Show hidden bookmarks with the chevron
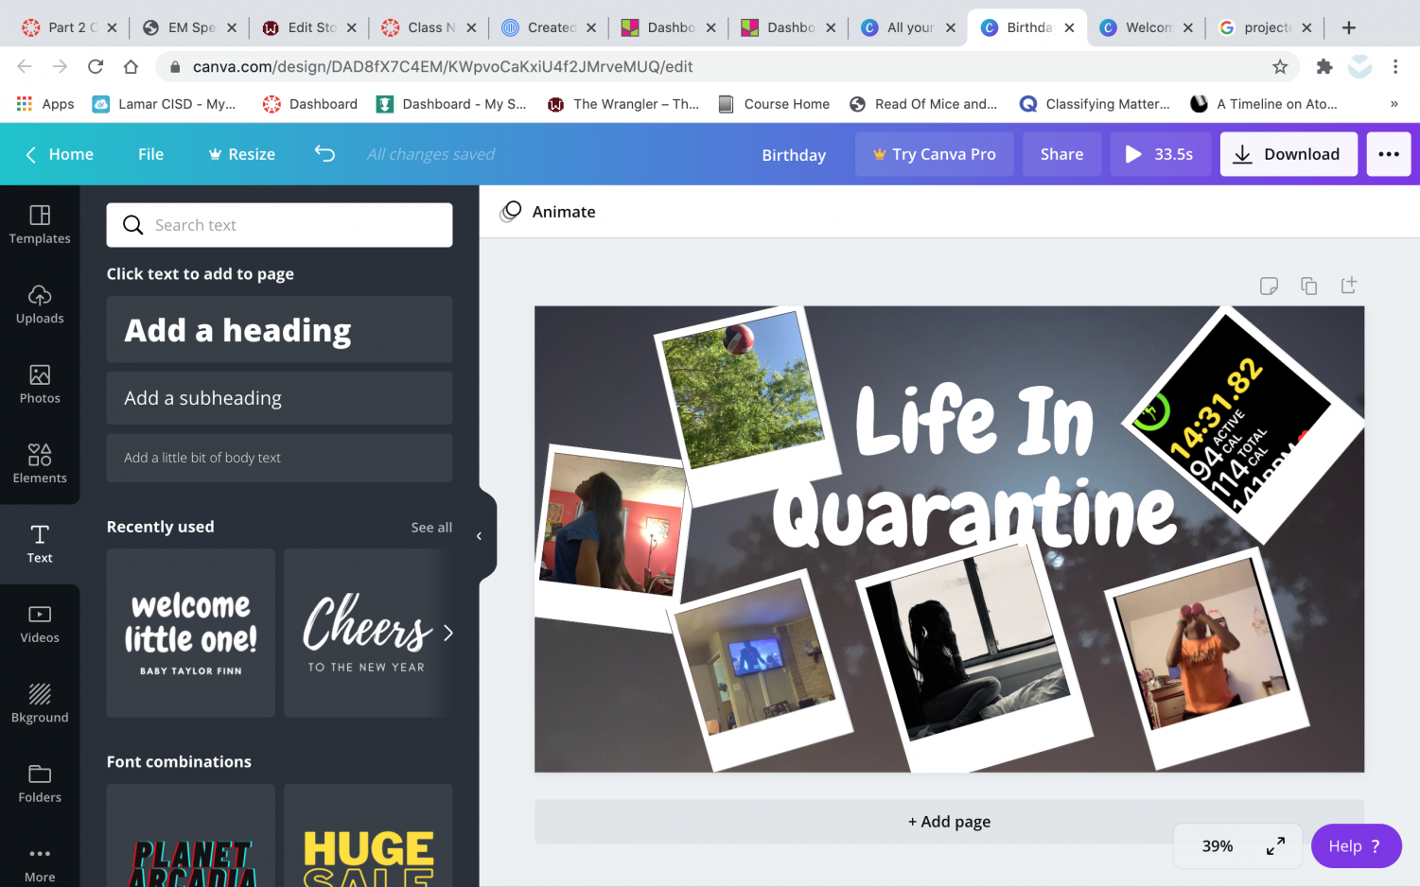 pyautogui.click(x=1394, y=104)
